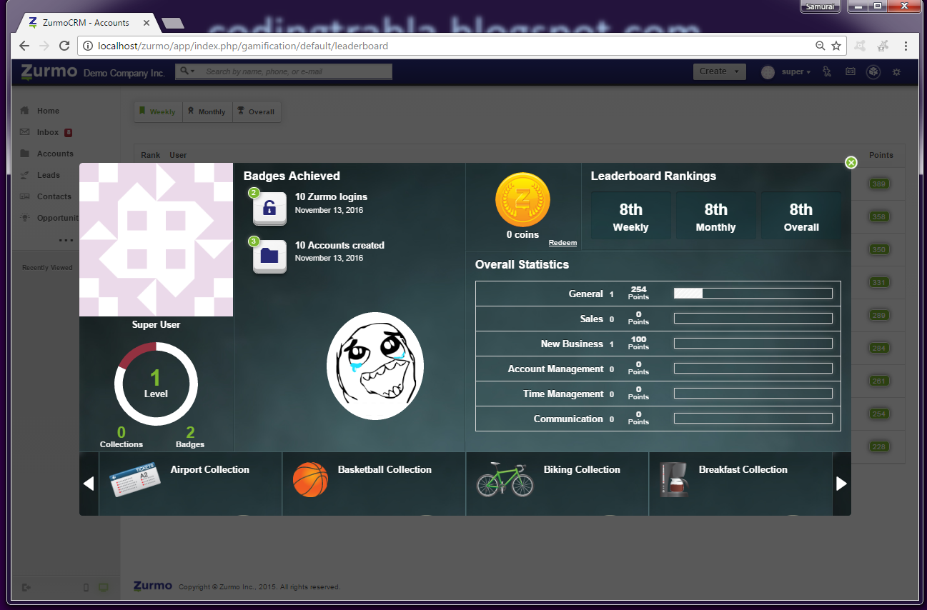The height and width of the screenshot is (610, 927).
Task: Bookmark this page with star icon
Action: (836, 46)
